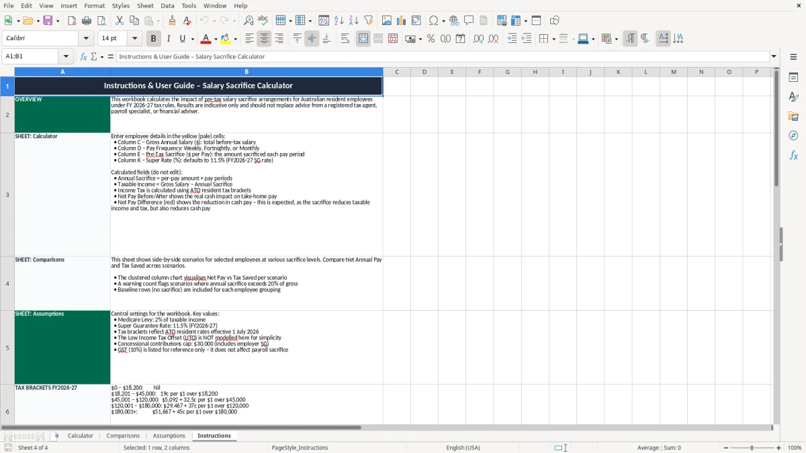Screen dimensions: 806x453
Task: Open the Font Name dropdown
Action: [x=87, y=39]
